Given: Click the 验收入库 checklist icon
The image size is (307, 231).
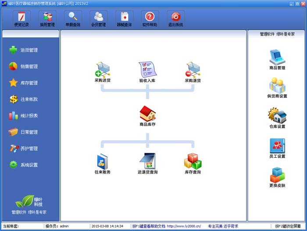Looking at the screenshot, I should [x=147, y=69].
